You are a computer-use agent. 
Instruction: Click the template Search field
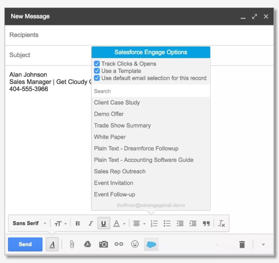tap(151, 91)
